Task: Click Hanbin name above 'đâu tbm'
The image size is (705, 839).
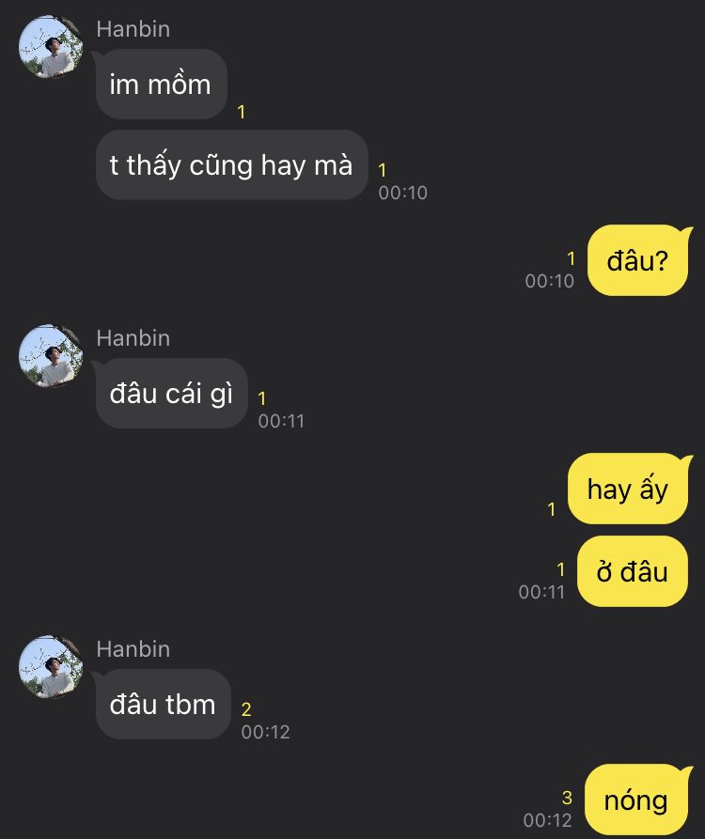Action: (133, 649)
